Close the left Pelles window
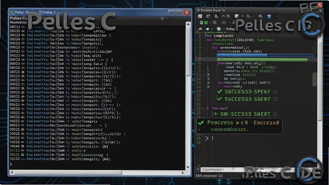The image size is (329, 185). tap(187, 13)
